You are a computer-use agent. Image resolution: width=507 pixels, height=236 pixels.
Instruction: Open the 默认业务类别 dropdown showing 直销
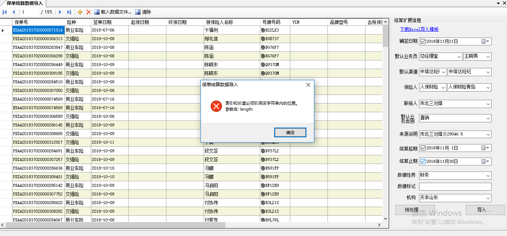pyautogui.click(x=488, y=118)
